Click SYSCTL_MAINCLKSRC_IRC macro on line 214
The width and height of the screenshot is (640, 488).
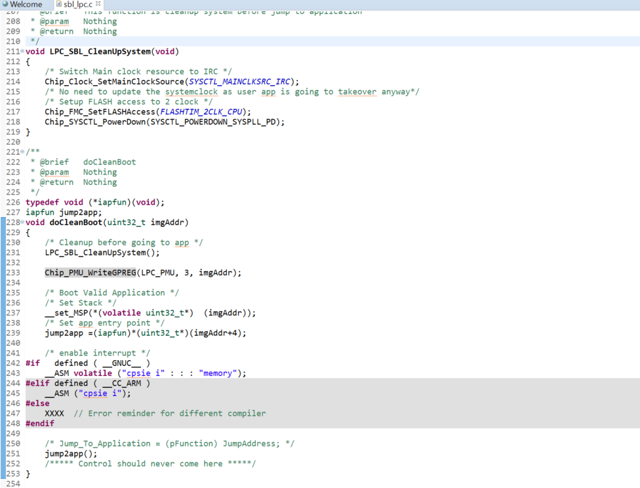239,81
